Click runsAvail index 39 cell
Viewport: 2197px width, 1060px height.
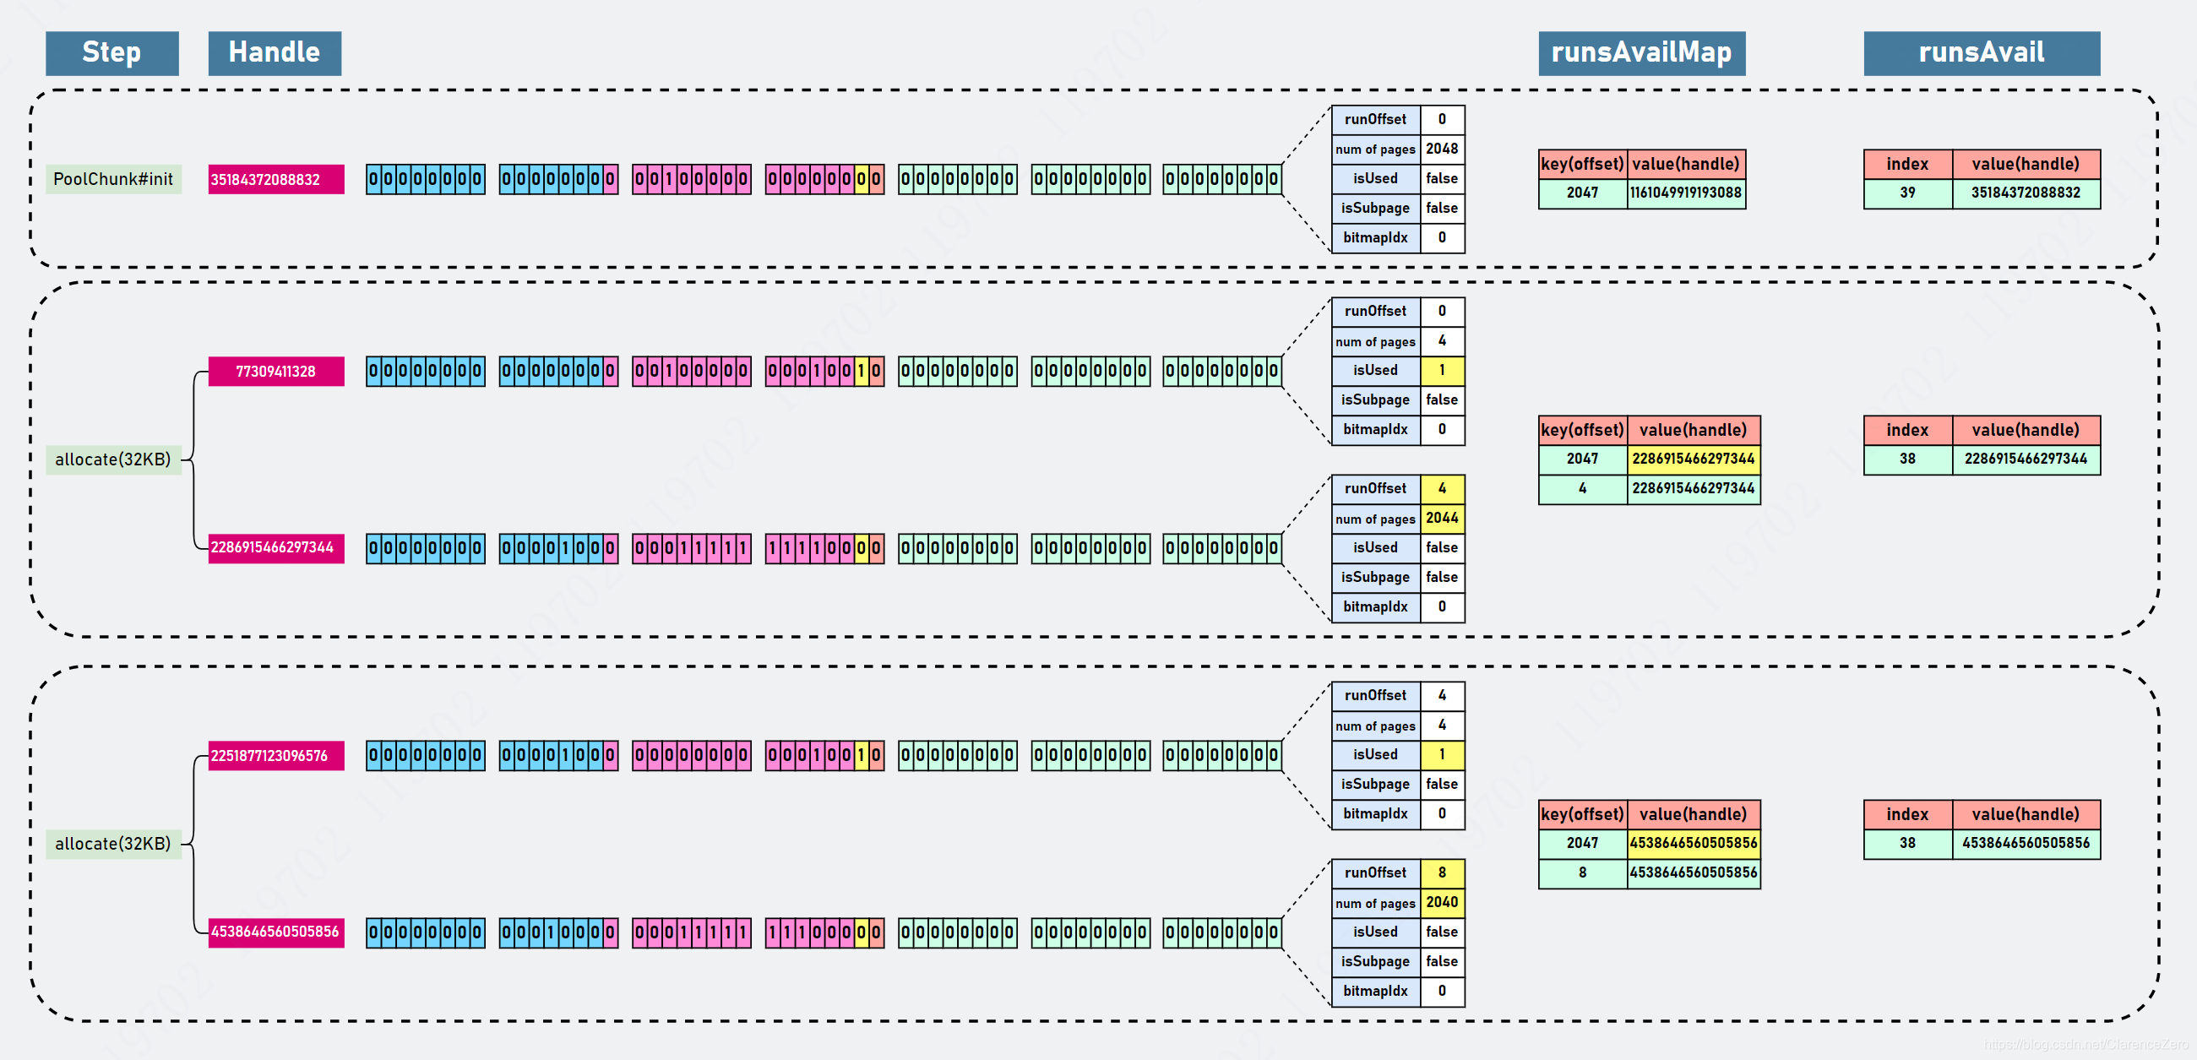tap(1907, 193)
